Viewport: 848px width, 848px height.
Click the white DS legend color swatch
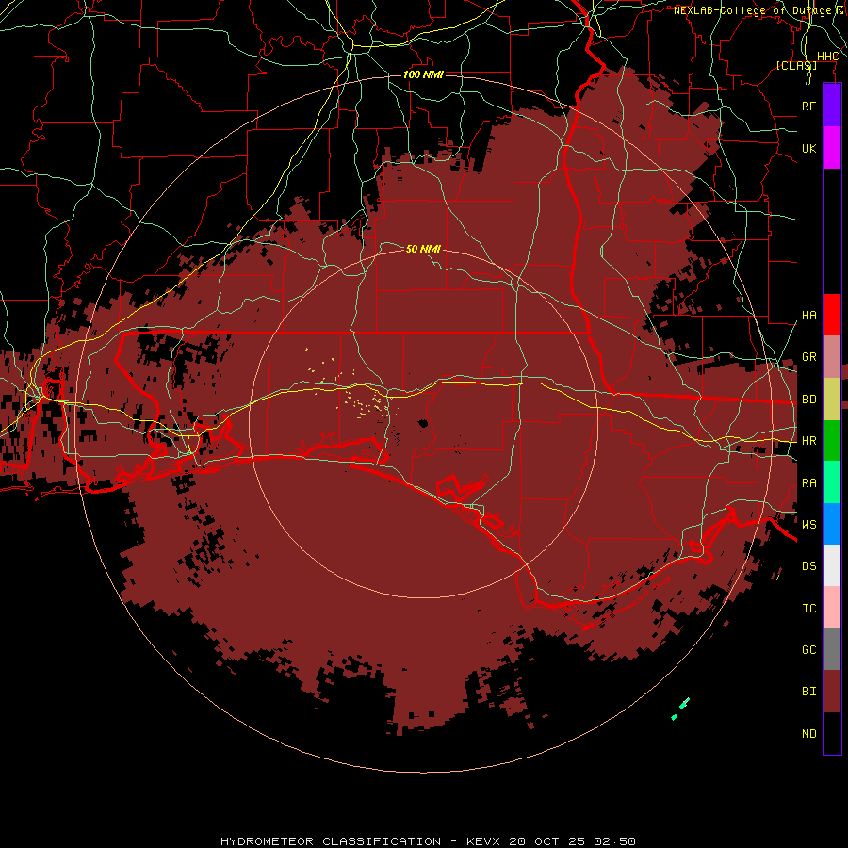(x=832, y=565)
